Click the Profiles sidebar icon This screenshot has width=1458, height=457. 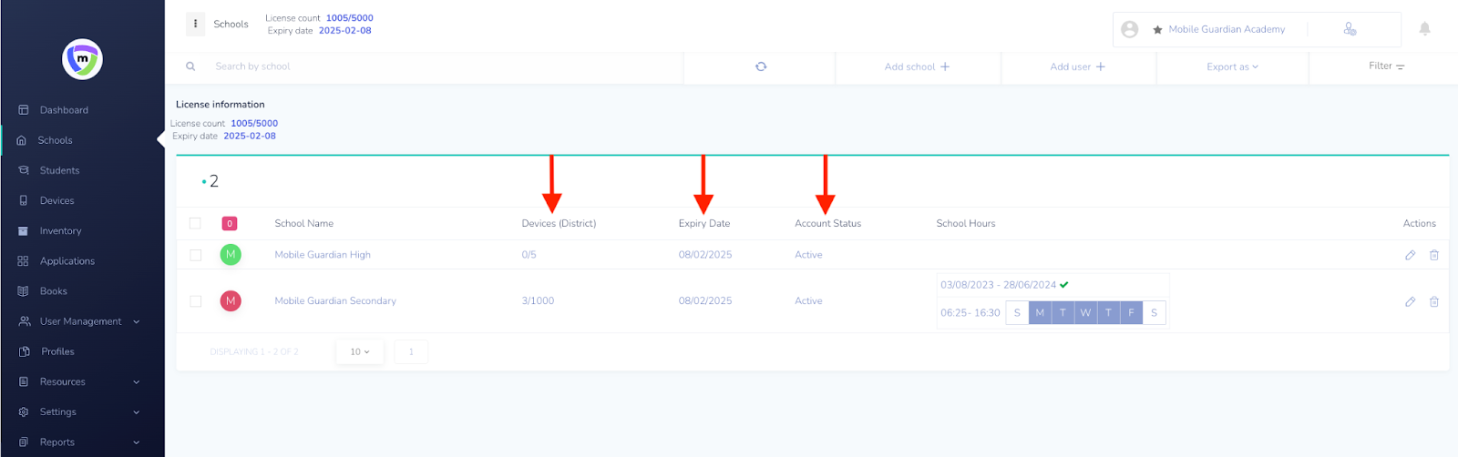click(25, 351)
